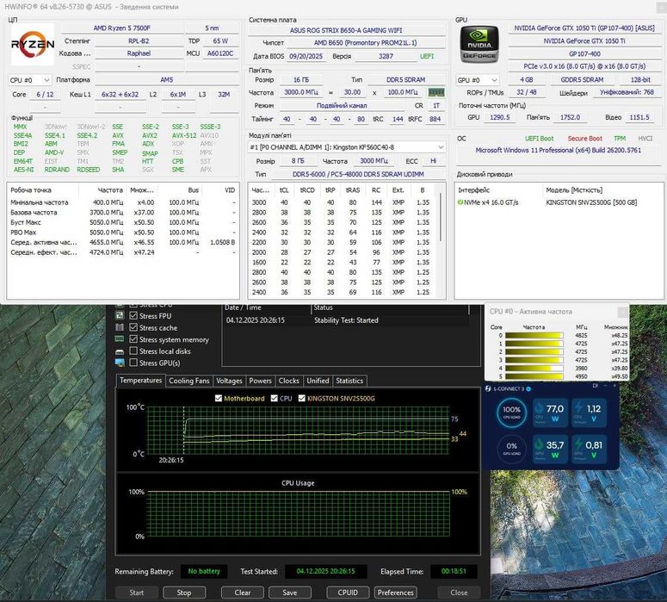Click the GPU clock value 1290.5

pyautogui.click(x=499, y=117)
